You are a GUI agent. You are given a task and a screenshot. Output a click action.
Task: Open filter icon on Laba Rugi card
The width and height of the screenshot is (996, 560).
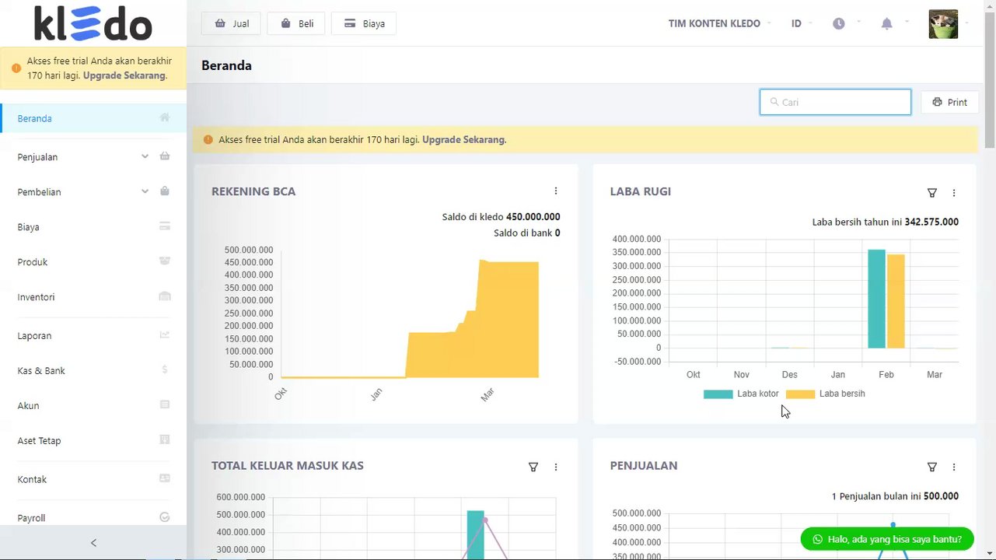point(932,193)
